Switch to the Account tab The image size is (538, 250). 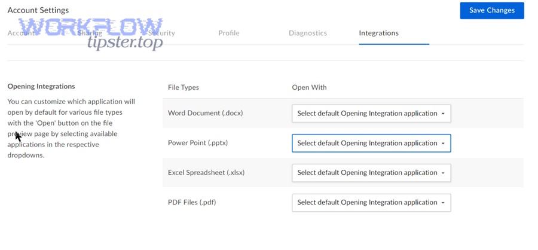pos(21,33)
